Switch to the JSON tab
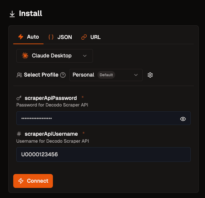205x198 pixels. tap(60, 37)
